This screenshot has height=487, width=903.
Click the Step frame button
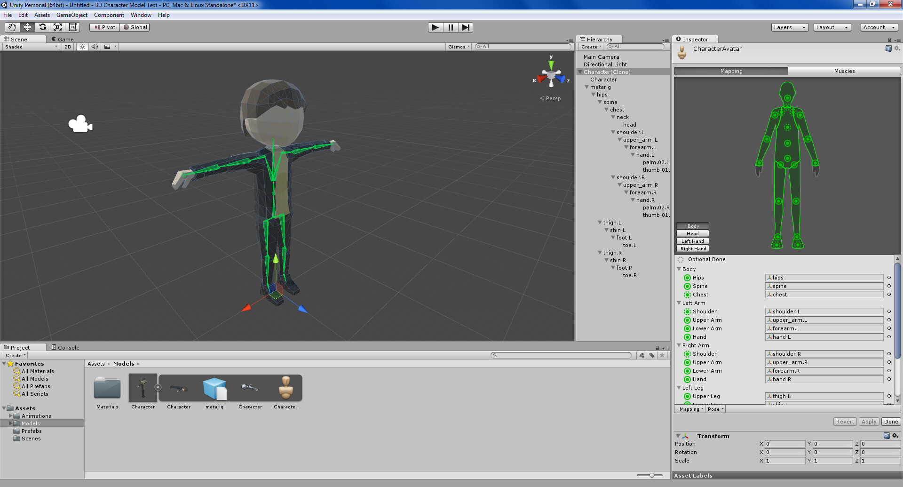coord(465,27)
